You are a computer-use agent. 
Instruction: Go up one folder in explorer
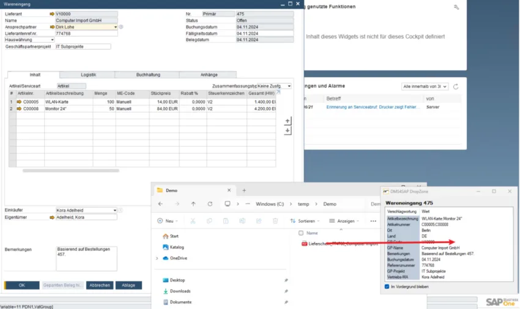click(193, 204)
